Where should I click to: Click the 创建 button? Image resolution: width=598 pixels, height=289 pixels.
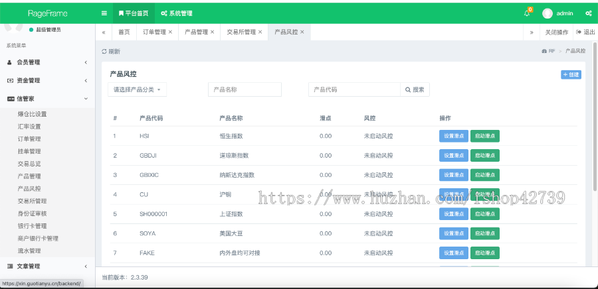click(571, 75)
